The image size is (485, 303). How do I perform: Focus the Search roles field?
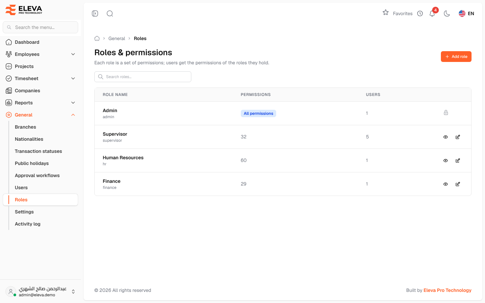click(143, 77)
